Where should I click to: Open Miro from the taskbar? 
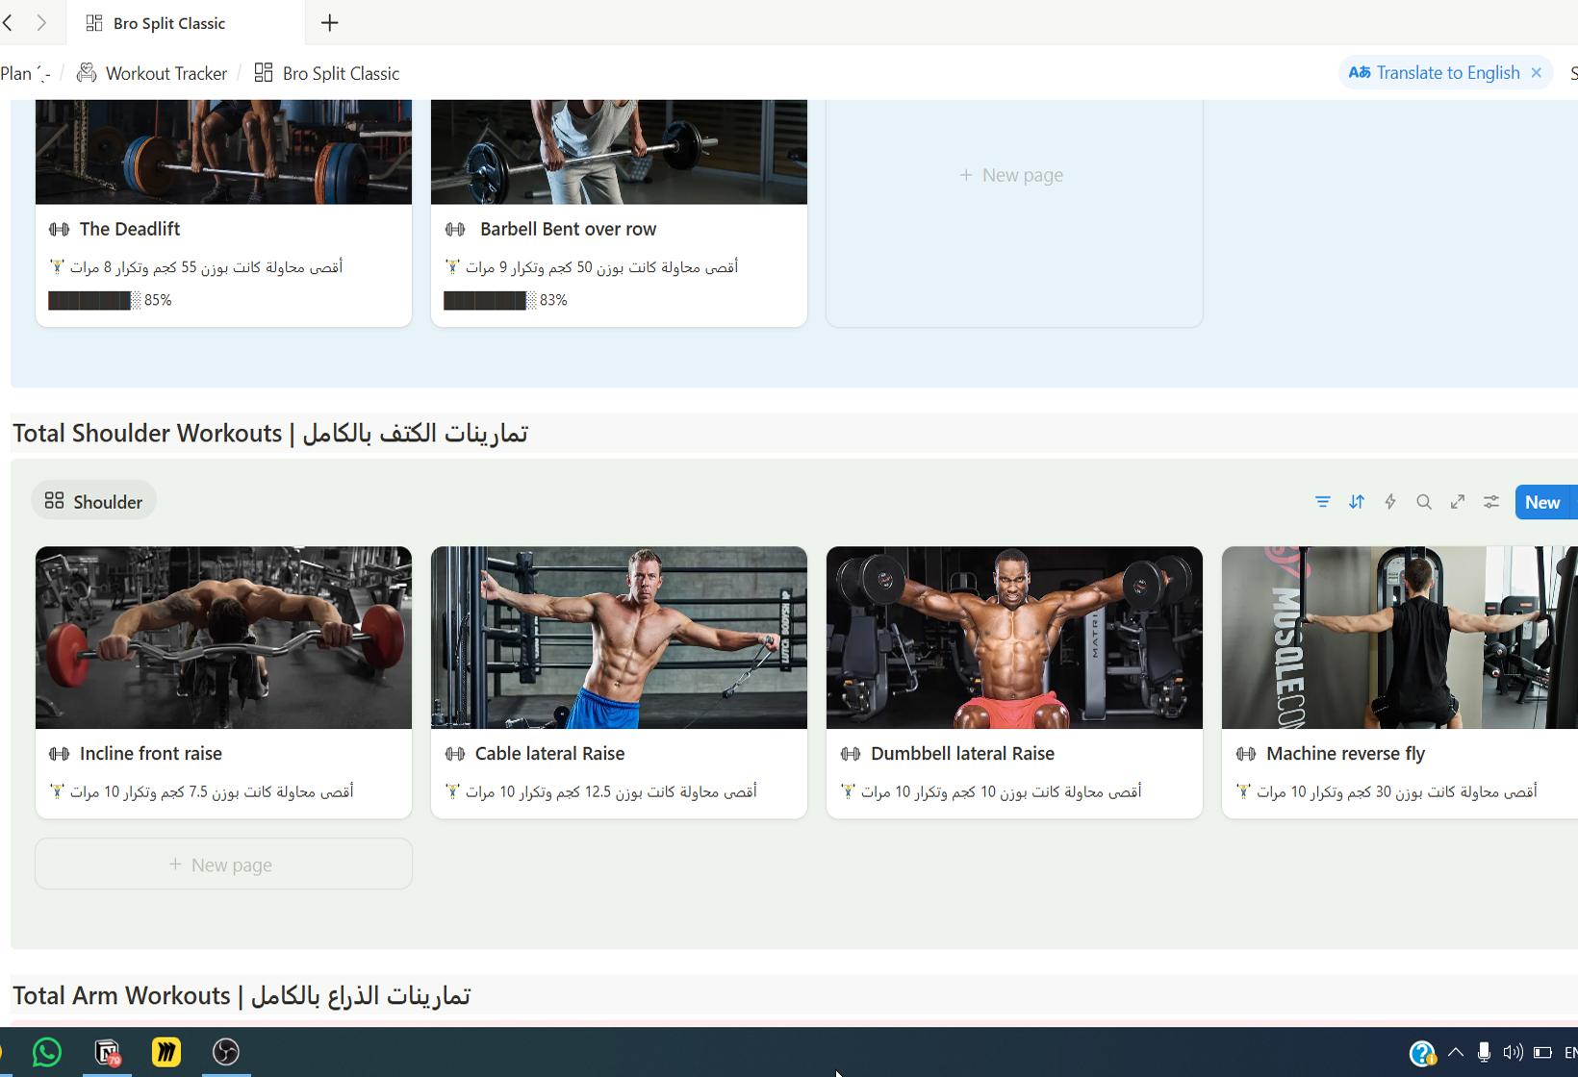(x=165, y=1052)
